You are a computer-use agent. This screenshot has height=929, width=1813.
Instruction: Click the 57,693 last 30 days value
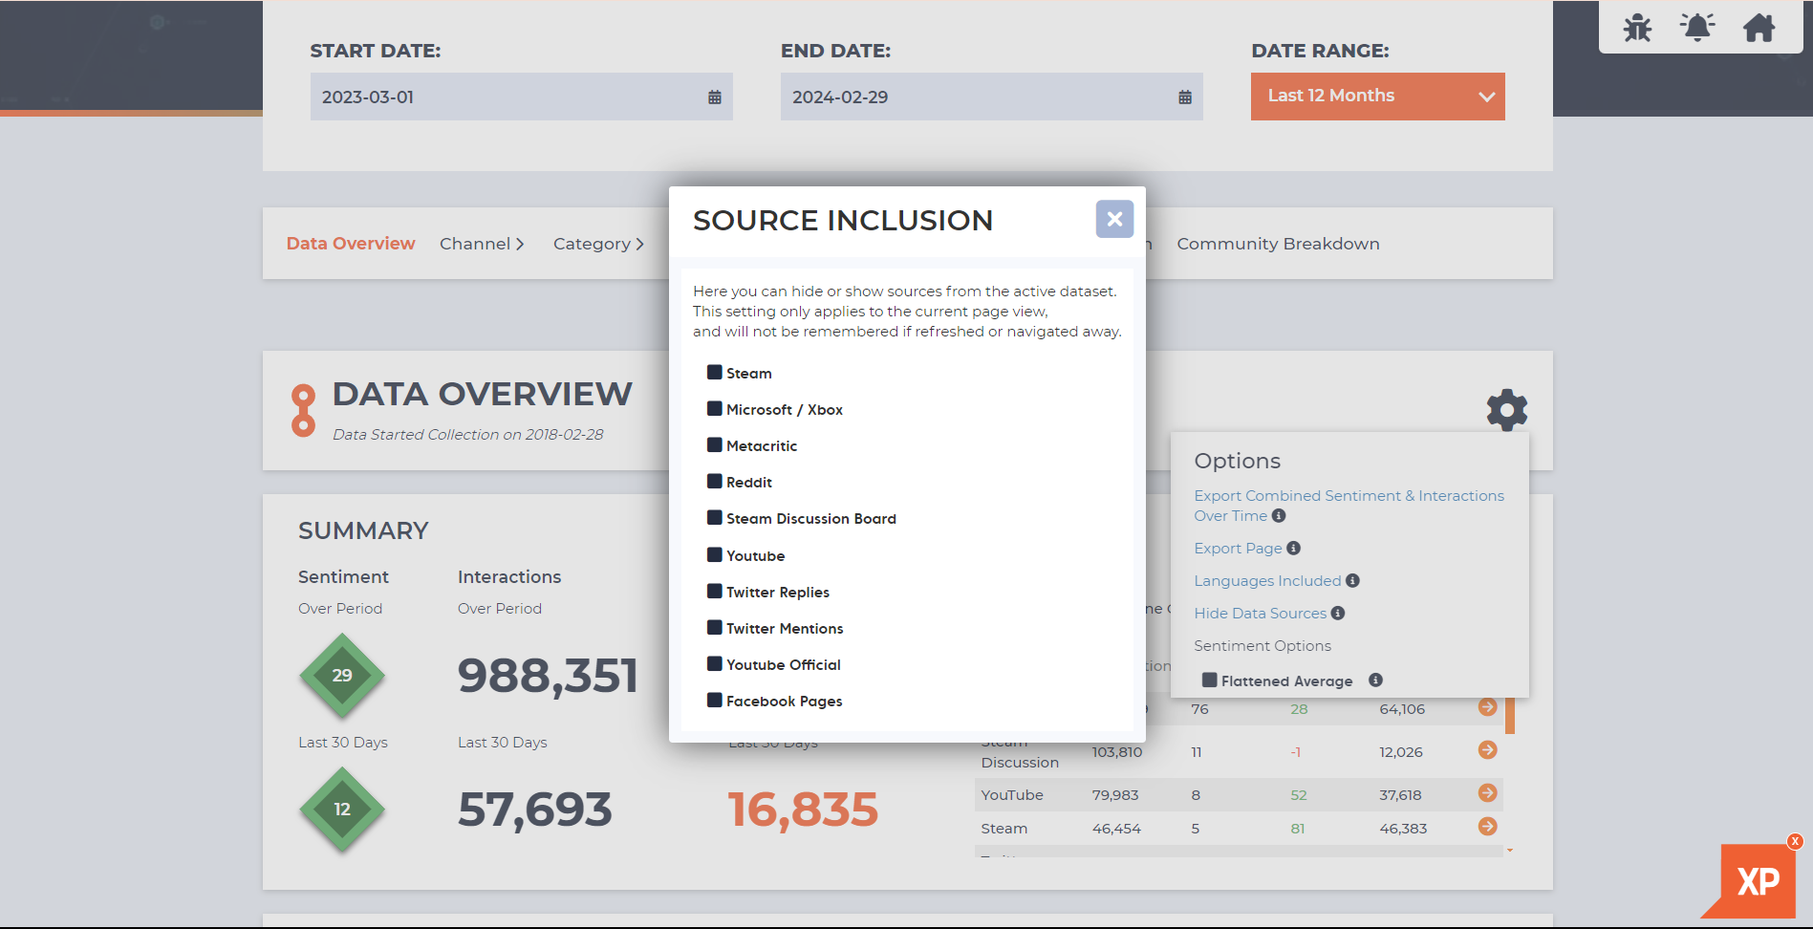point(534,810)
